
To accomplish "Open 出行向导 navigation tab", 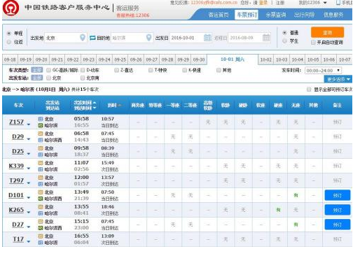I will click(304, 15).
